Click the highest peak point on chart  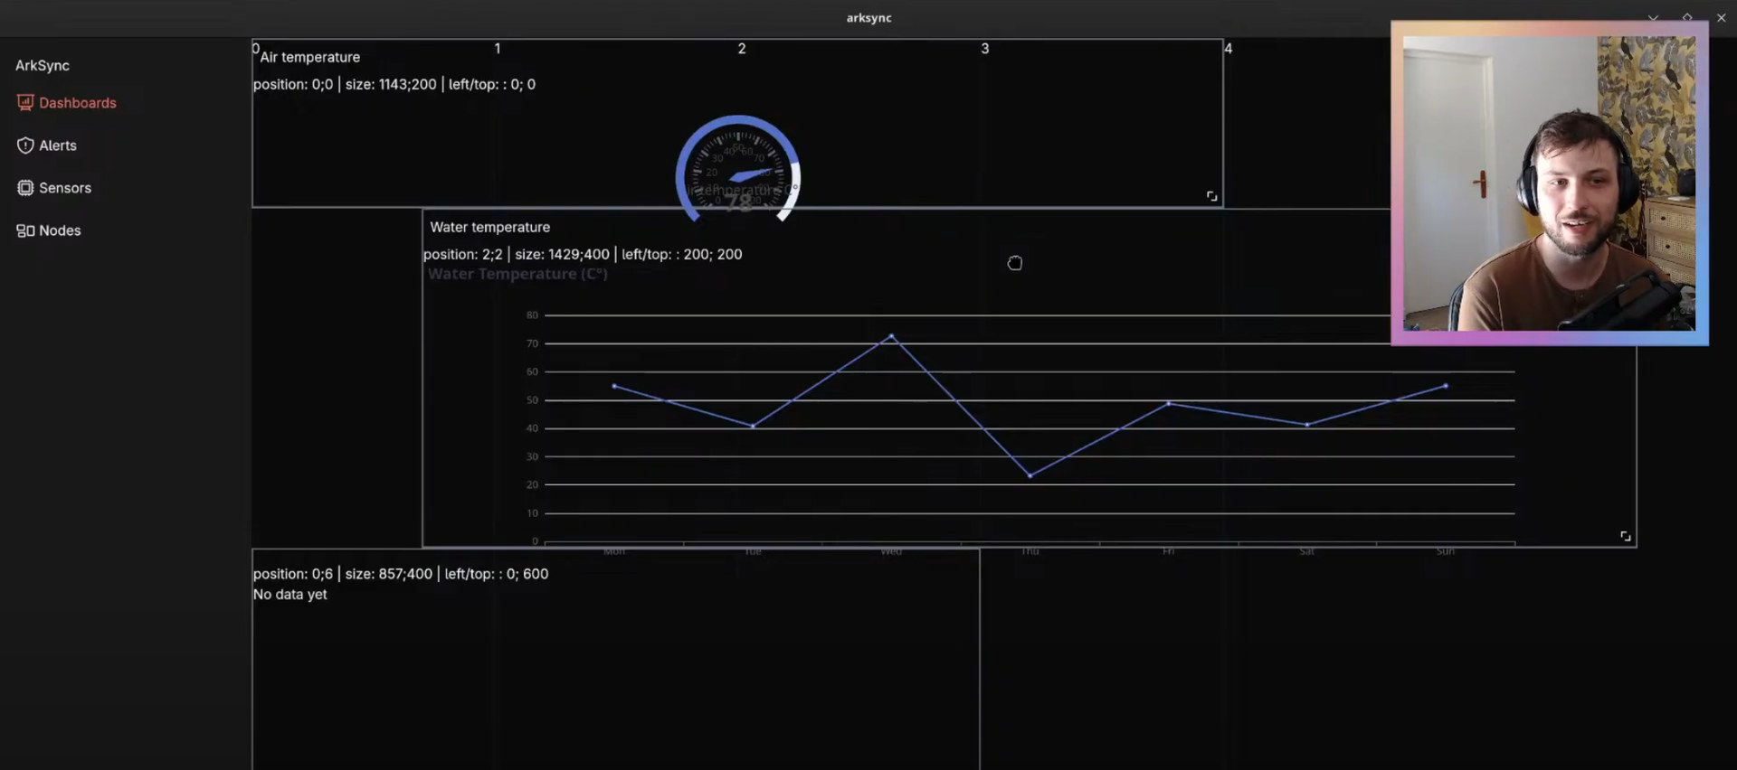(891, 336)
